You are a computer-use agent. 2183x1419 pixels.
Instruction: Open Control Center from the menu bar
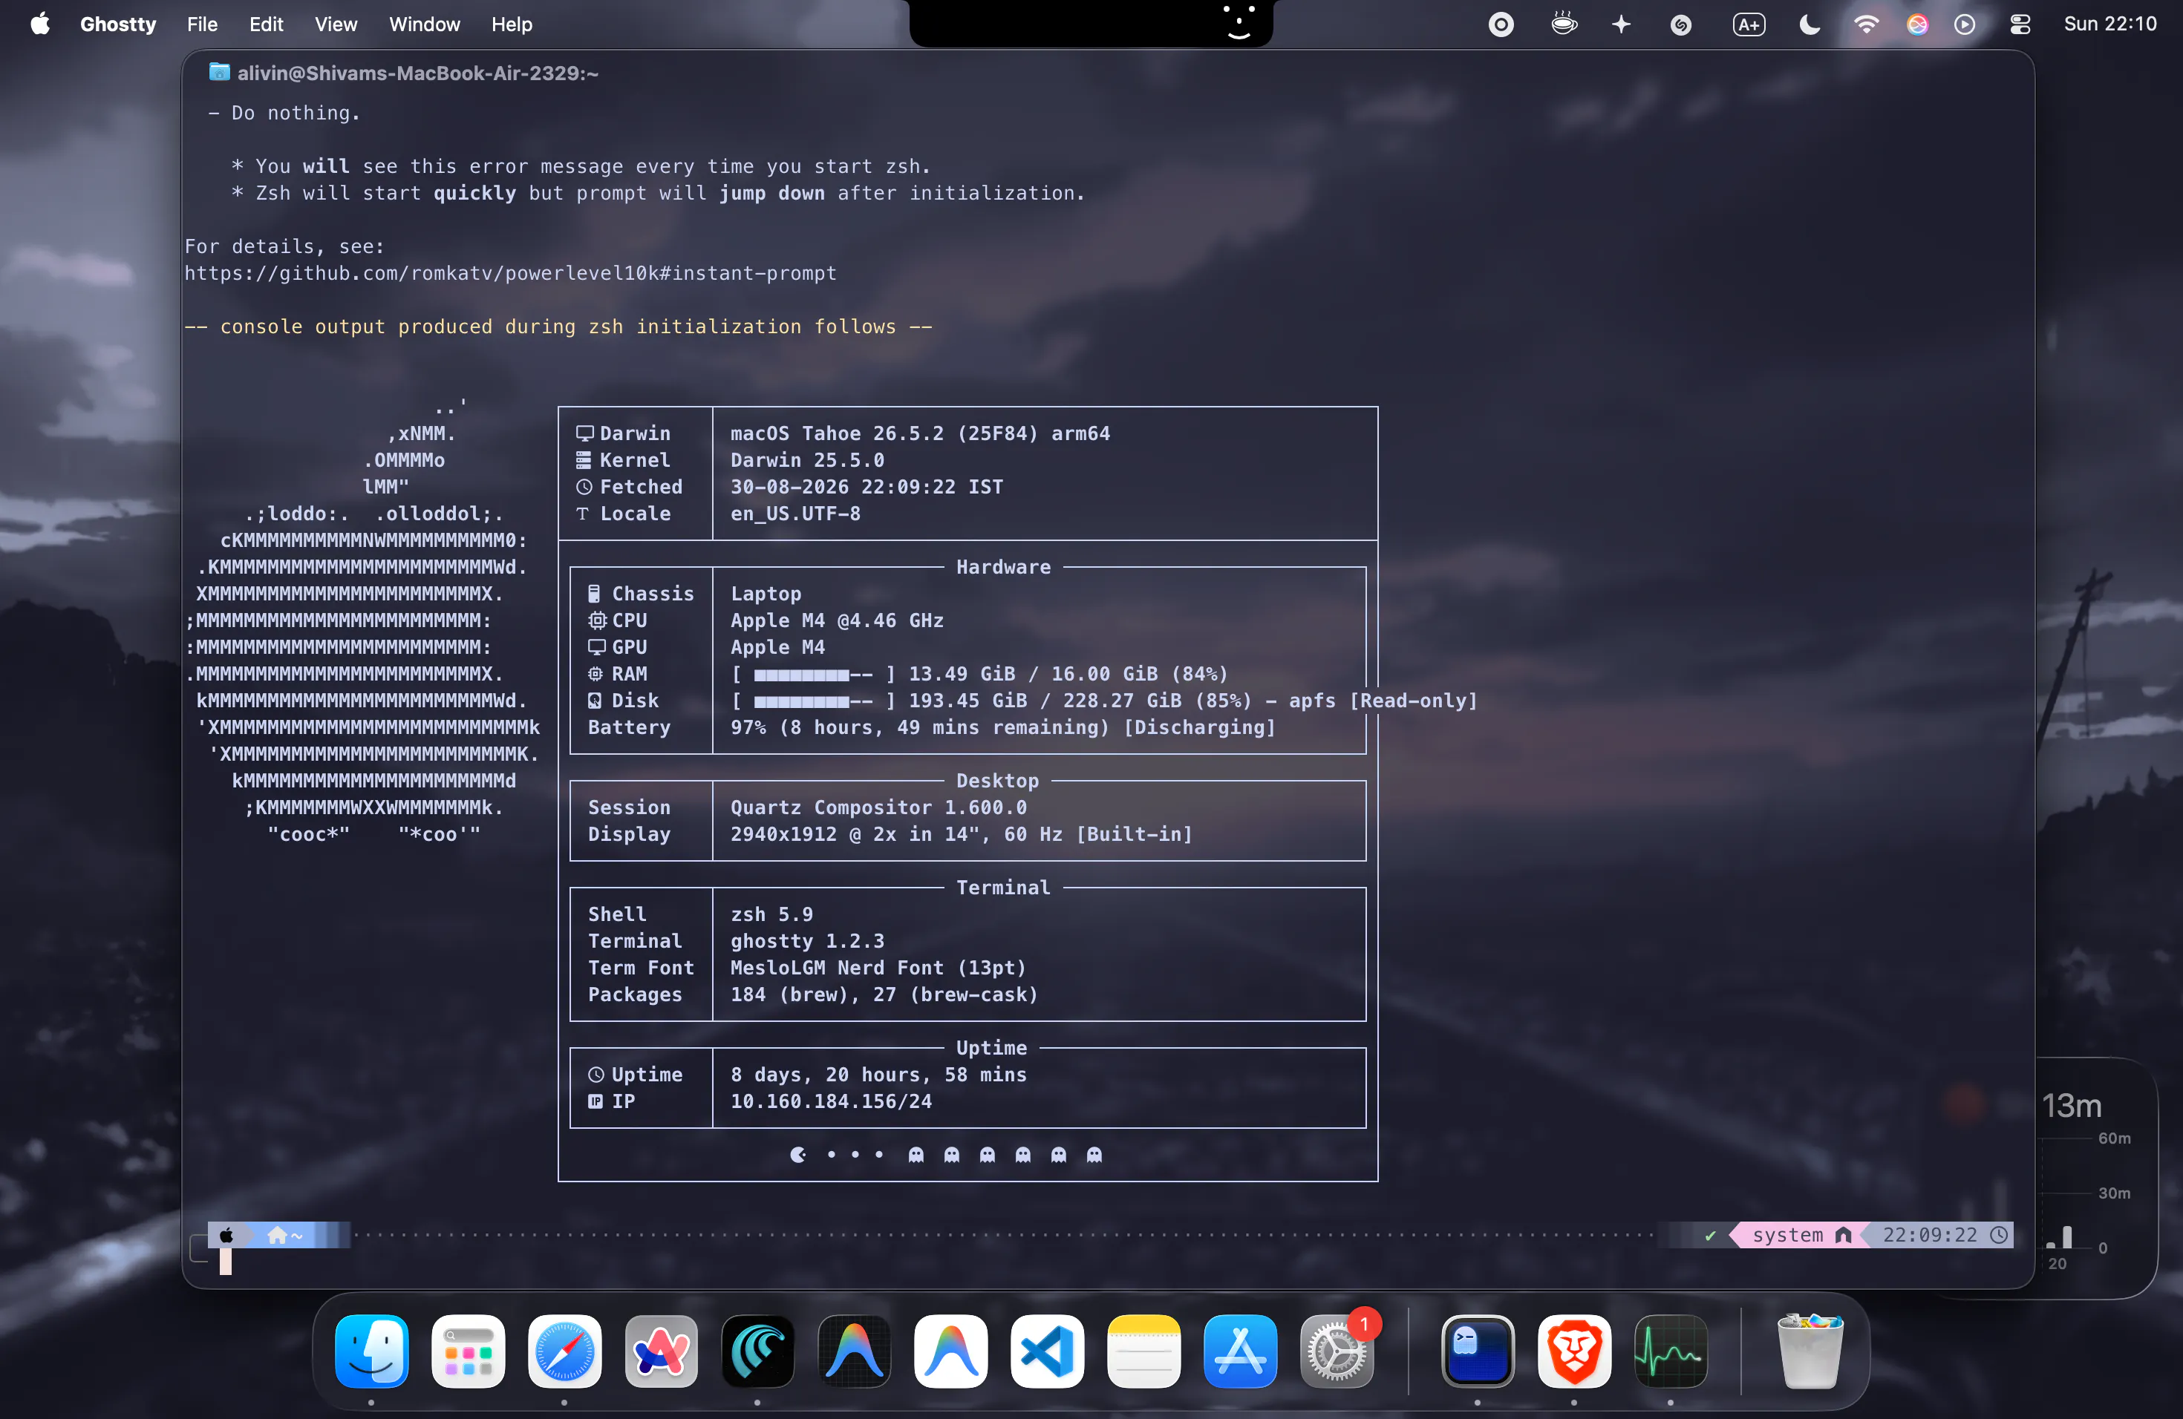[2020, 24]
